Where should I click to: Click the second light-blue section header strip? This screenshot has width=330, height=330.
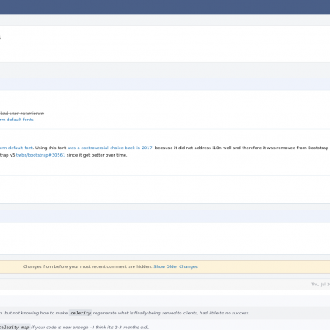pos(165,216)
